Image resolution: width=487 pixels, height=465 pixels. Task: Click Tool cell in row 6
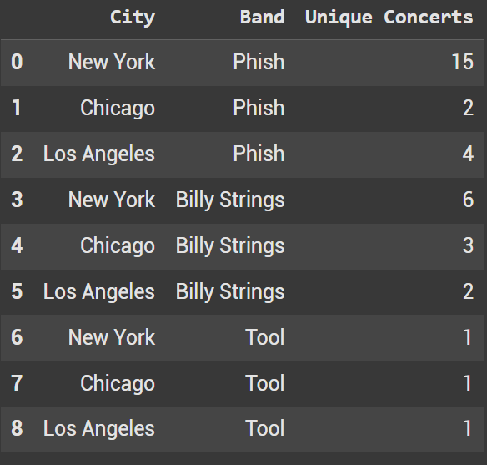pyautogui.click(x=265, y=337)
